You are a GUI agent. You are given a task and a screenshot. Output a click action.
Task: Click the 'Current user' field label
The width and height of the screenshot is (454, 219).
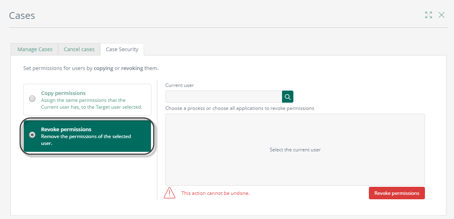180,85
